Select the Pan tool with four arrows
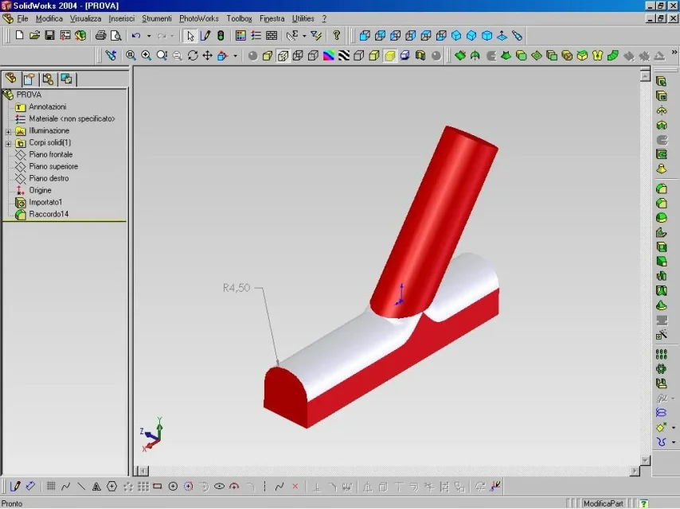 tap(208, 56)
